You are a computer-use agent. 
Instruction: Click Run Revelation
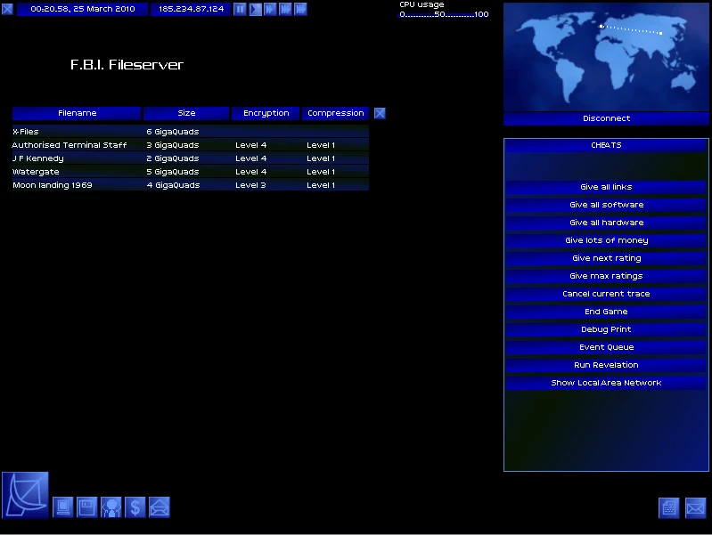[x=606, y=365]
